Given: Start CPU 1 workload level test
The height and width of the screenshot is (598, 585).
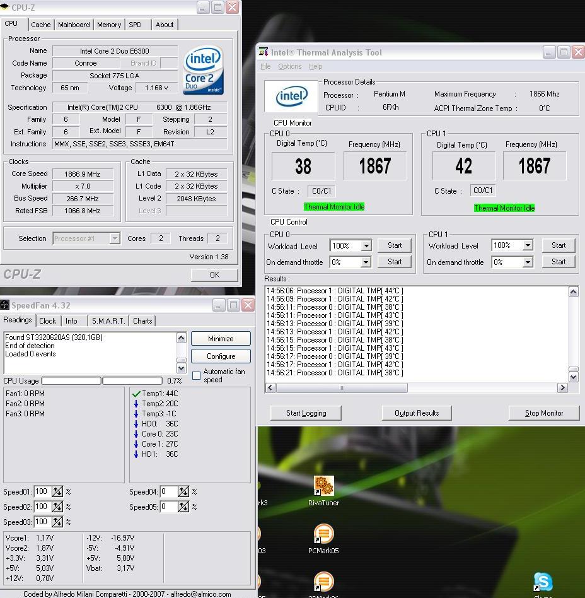Looking at the screenshot, I should pos(559,245).
